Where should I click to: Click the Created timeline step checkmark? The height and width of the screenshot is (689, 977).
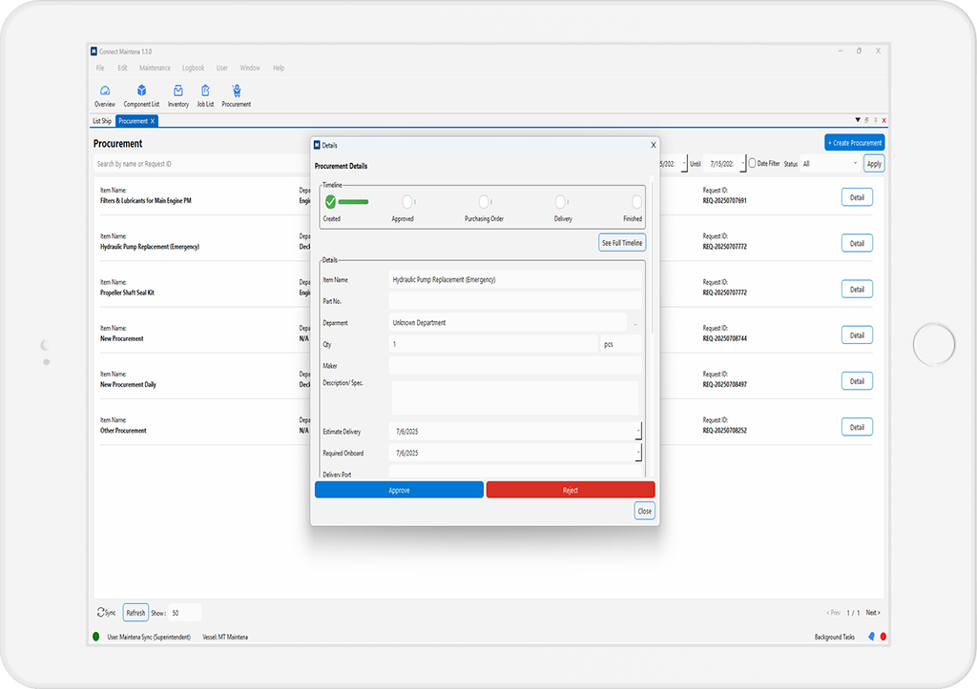330,202
